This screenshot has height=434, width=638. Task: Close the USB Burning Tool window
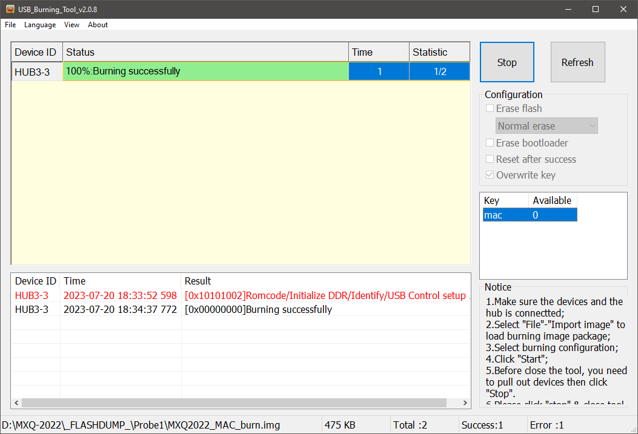coord(623,9)
